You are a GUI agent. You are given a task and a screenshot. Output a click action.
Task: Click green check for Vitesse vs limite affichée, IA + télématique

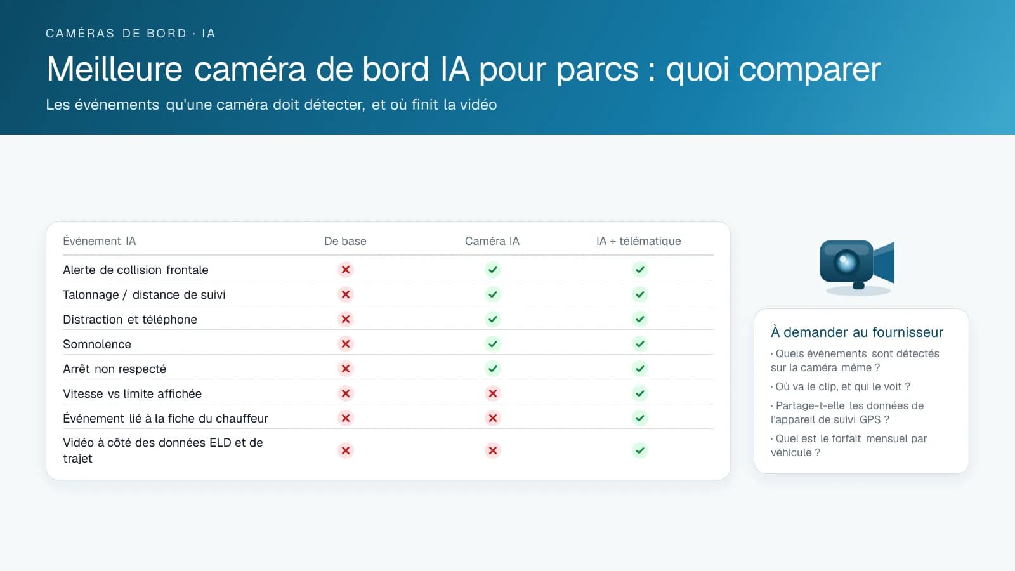(x=640, y=393)
